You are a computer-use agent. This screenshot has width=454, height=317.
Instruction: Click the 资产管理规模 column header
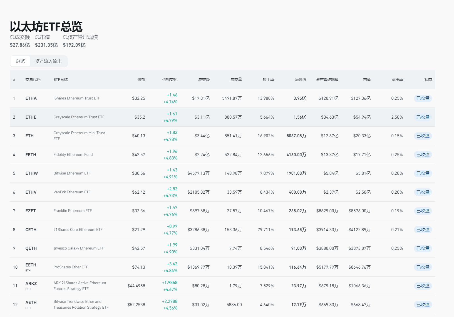[x=327, y=79]
